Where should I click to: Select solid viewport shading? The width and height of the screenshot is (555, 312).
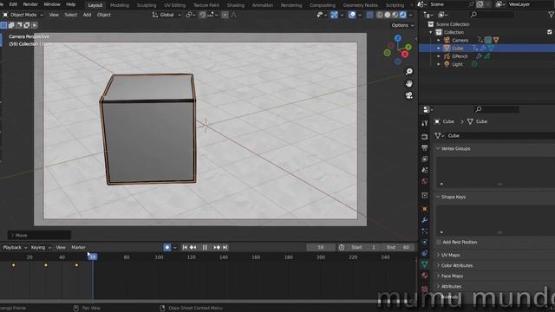click(x=388, y=15)
